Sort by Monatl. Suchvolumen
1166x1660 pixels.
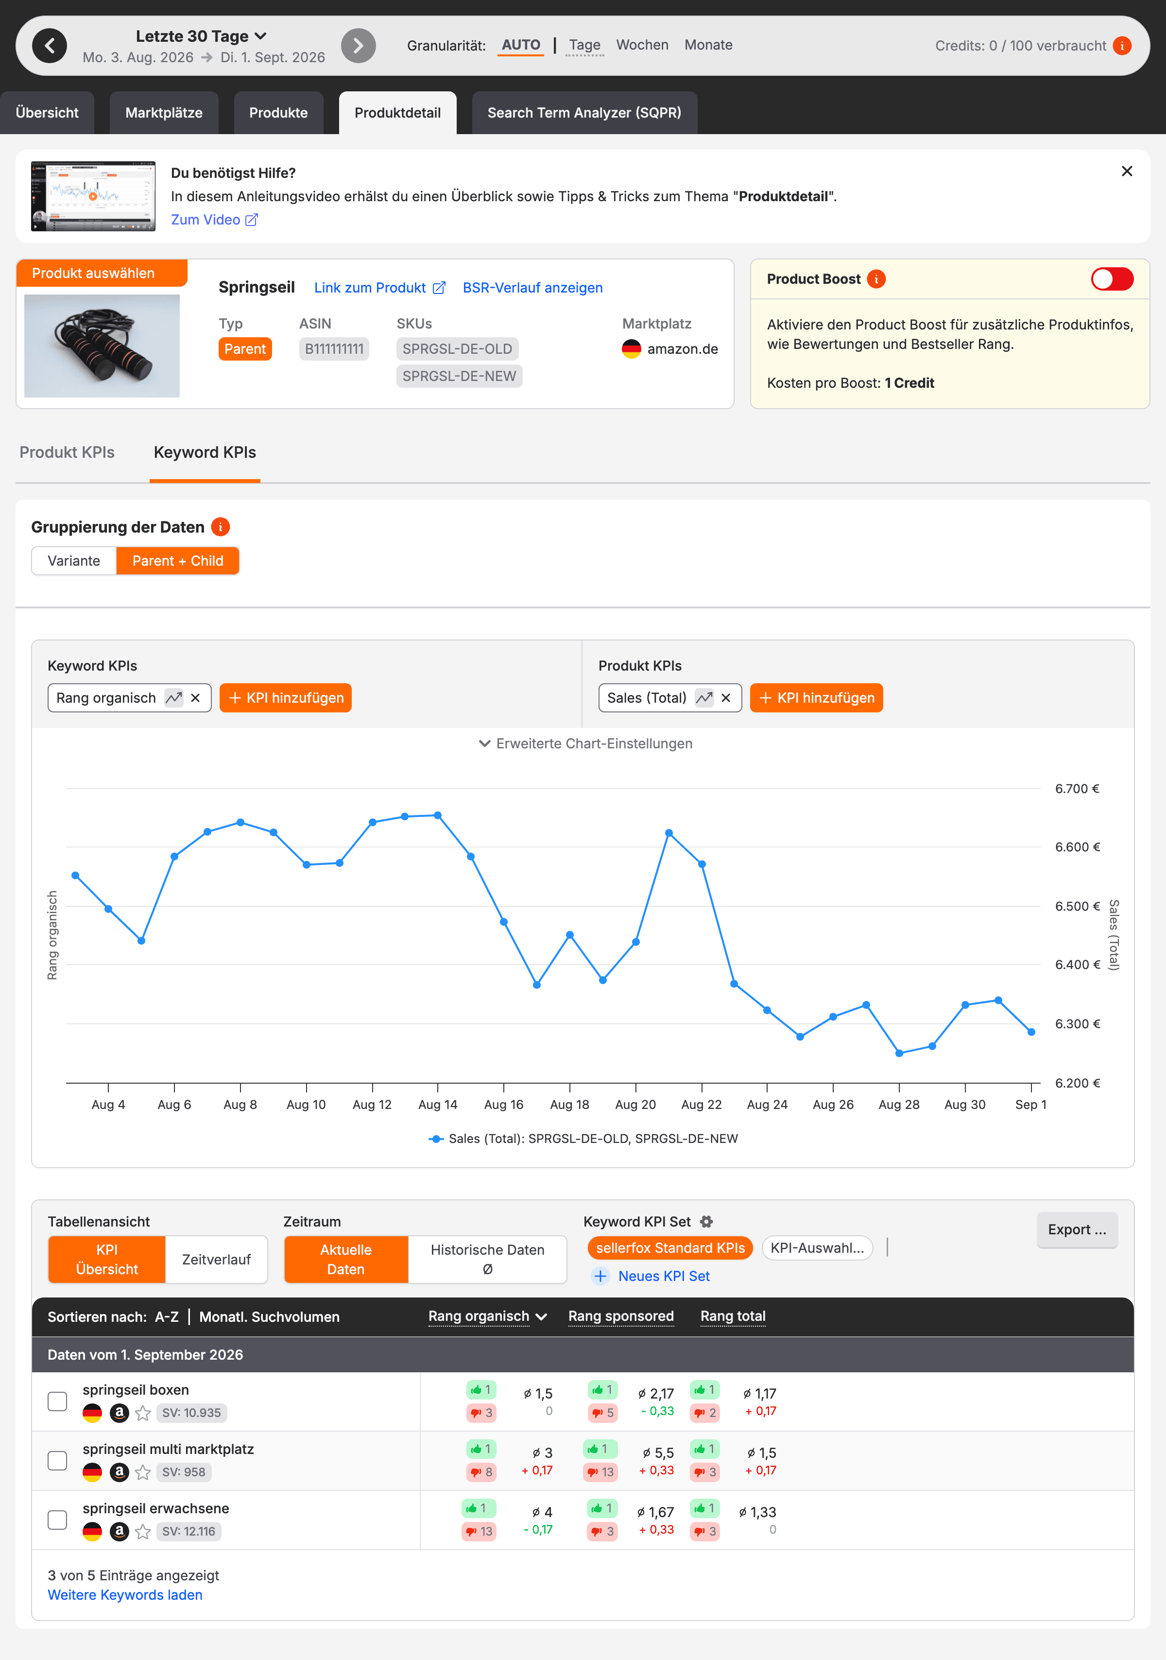tap(269, 1317)
